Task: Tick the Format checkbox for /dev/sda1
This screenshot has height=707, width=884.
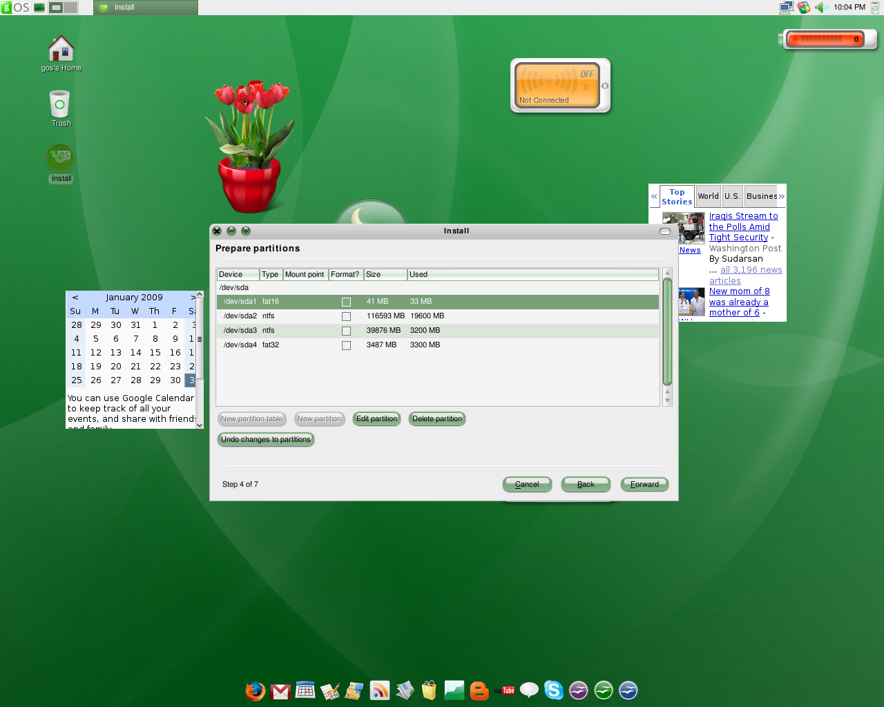Action: [346, 302]
